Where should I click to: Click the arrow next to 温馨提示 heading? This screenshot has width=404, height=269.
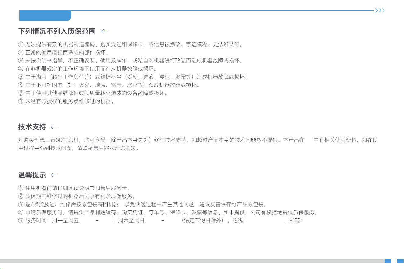(54, 175)
